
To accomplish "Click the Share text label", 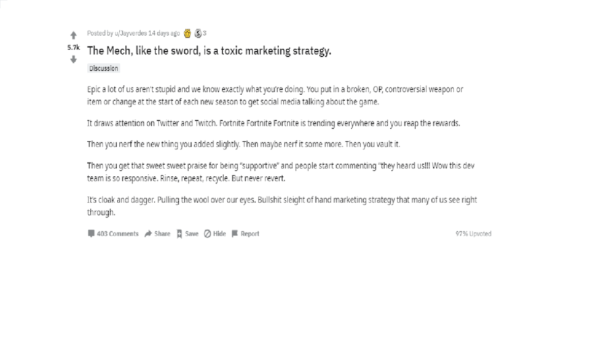I will 162,234.
